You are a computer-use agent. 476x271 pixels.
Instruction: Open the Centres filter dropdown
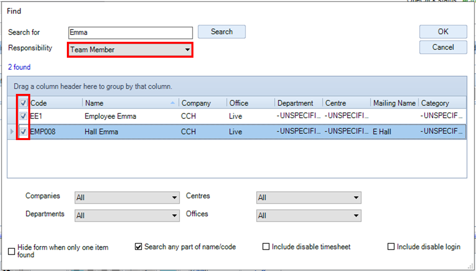click(309, 197)
